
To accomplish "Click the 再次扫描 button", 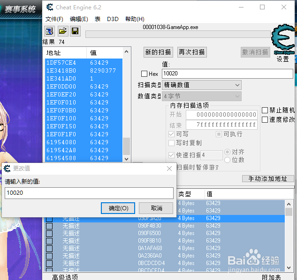I will [x=192, y=52].
